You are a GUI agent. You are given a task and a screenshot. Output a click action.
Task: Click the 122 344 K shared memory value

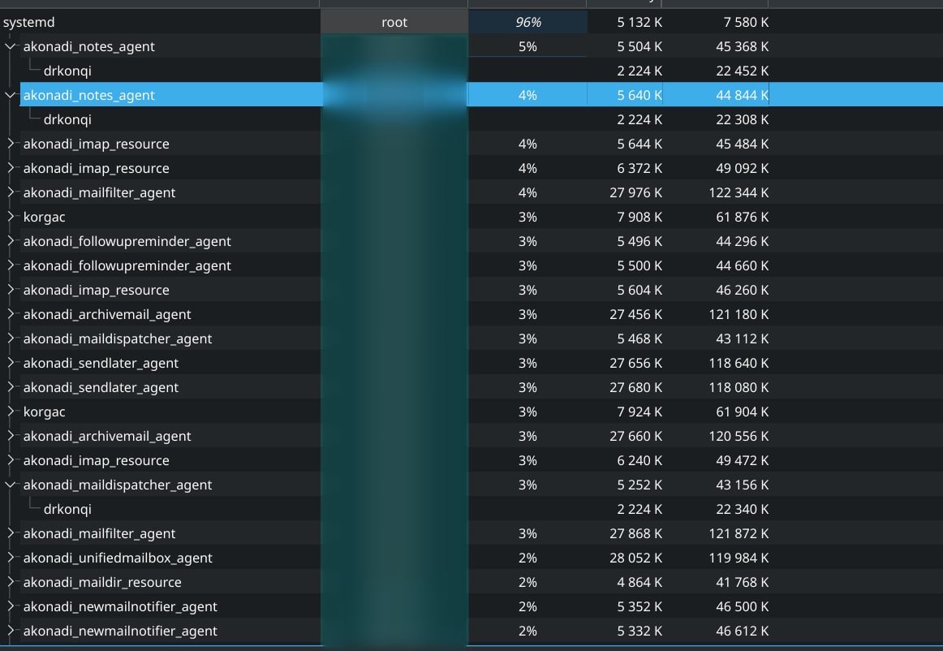point(738,192)
